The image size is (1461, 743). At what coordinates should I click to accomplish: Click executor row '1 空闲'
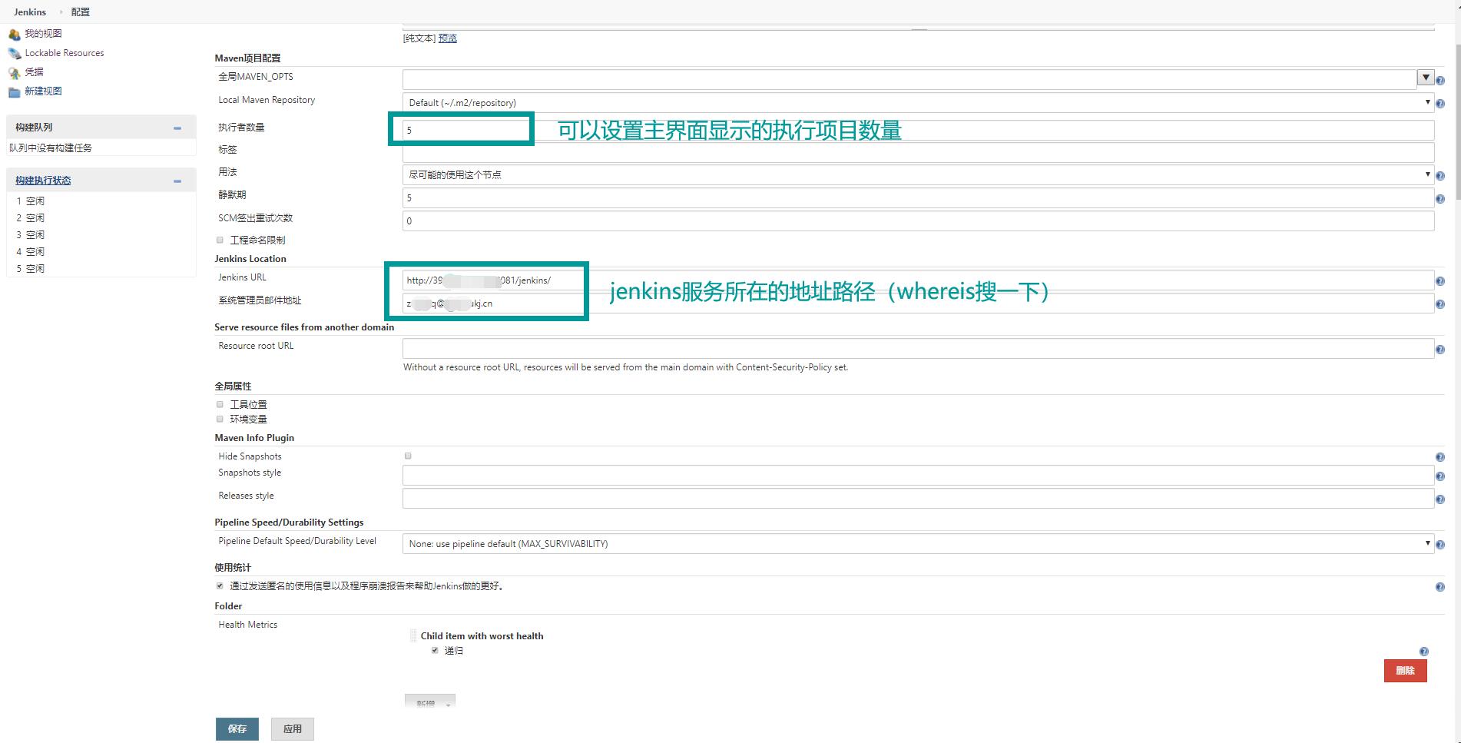[31, 201]
